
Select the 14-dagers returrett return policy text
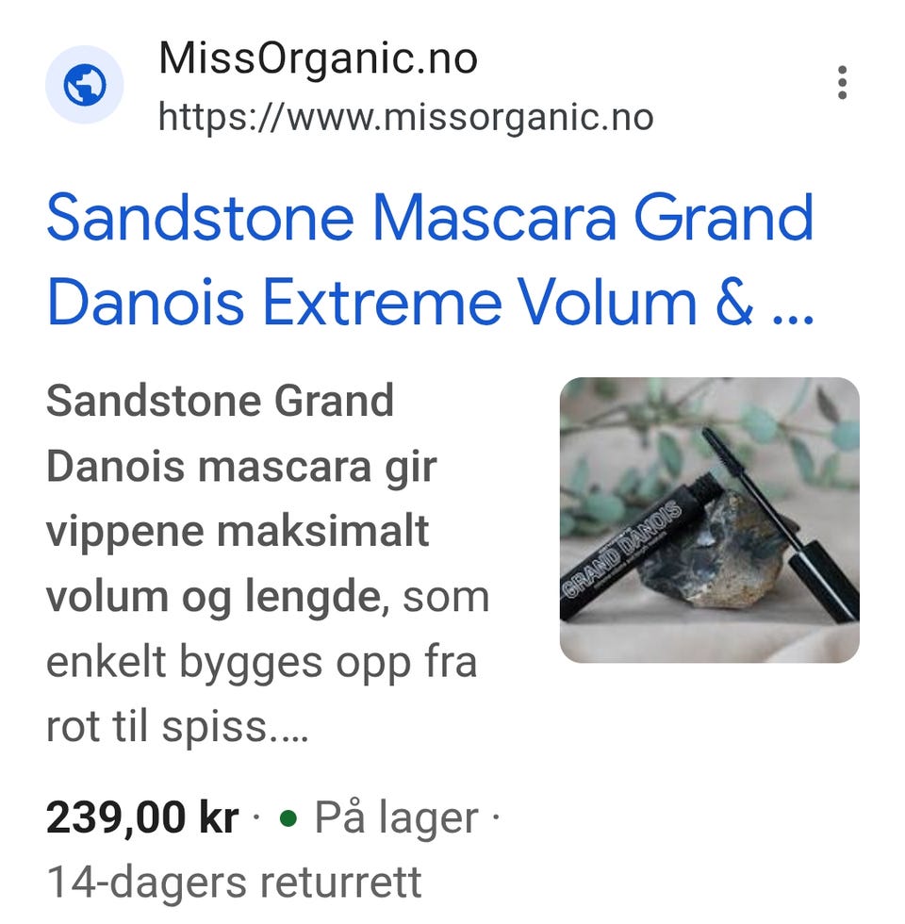pyautogui.click(x=234, y=883)
